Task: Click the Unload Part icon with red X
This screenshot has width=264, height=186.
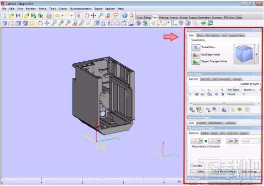Action: point(40,16)
